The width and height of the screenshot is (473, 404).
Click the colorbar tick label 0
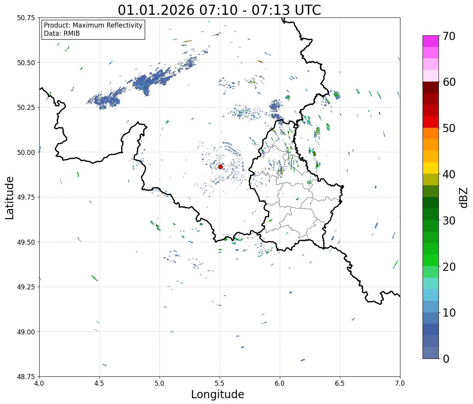click(445, 359)
